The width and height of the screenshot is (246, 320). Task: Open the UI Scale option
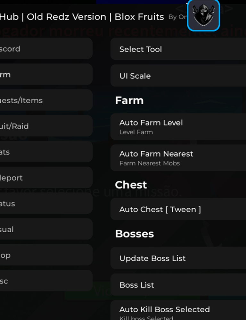pos(178,76)
